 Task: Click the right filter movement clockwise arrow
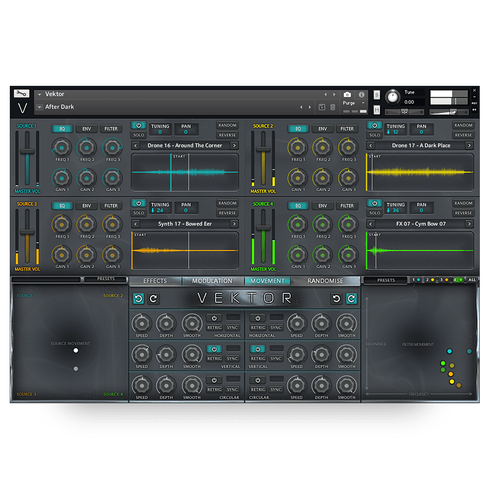[x=352, y=298]
